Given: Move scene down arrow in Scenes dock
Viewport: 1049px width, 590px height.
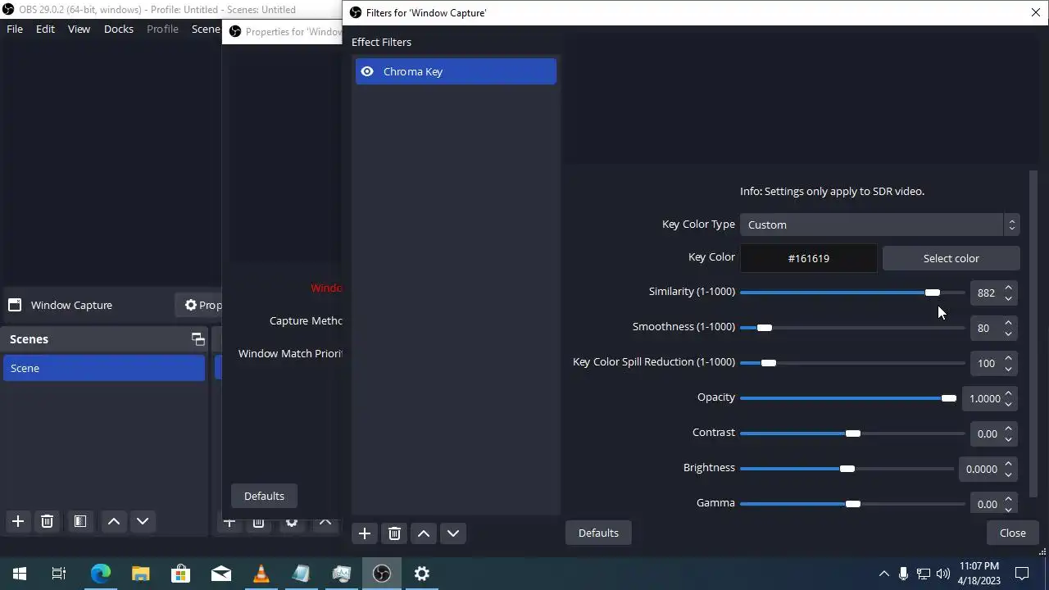Looking at the screenshot, I should (x=143, y=521).
